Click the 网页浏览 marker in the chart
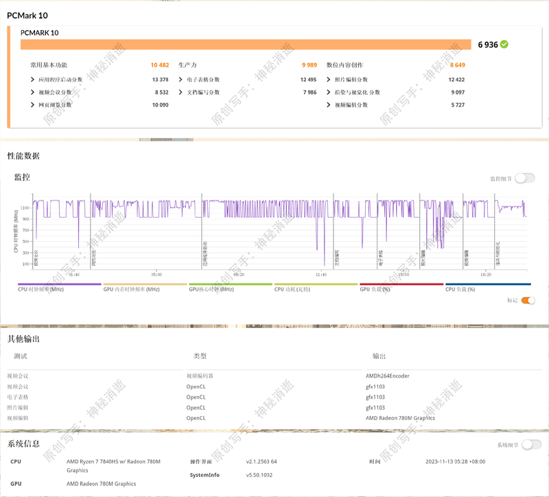This screenshot has width=549, height=497. click(93, 258)
